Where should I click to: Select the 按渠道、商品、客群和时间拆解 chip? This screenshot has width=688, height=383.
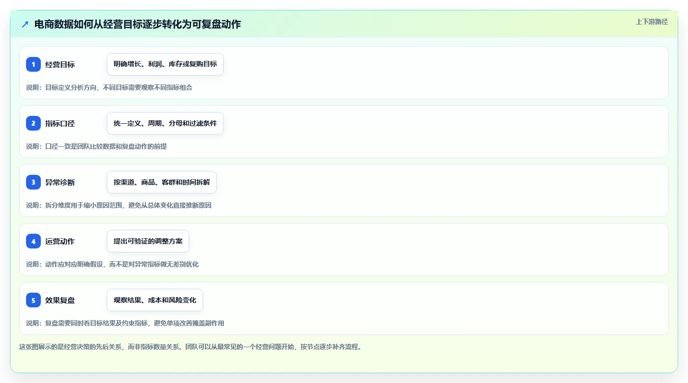click(162, 182)
